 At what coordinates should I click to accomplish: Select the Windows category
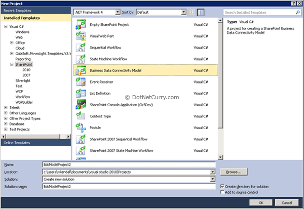point(22,32)
